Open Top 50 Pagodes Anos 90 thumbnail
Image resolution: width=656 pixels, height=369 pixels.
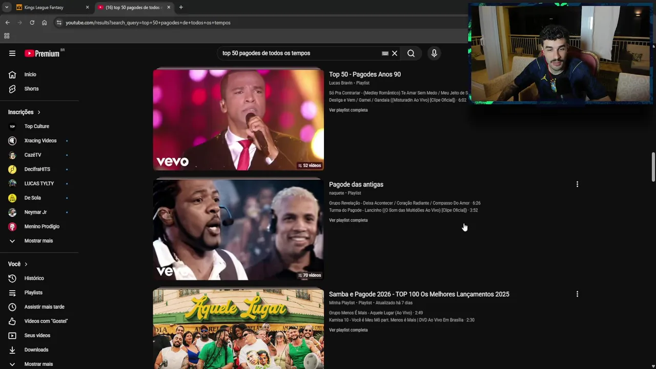pos(238,119)
